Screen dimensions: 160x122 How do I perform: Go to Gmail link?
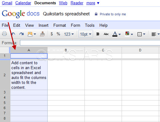[7, 3]
